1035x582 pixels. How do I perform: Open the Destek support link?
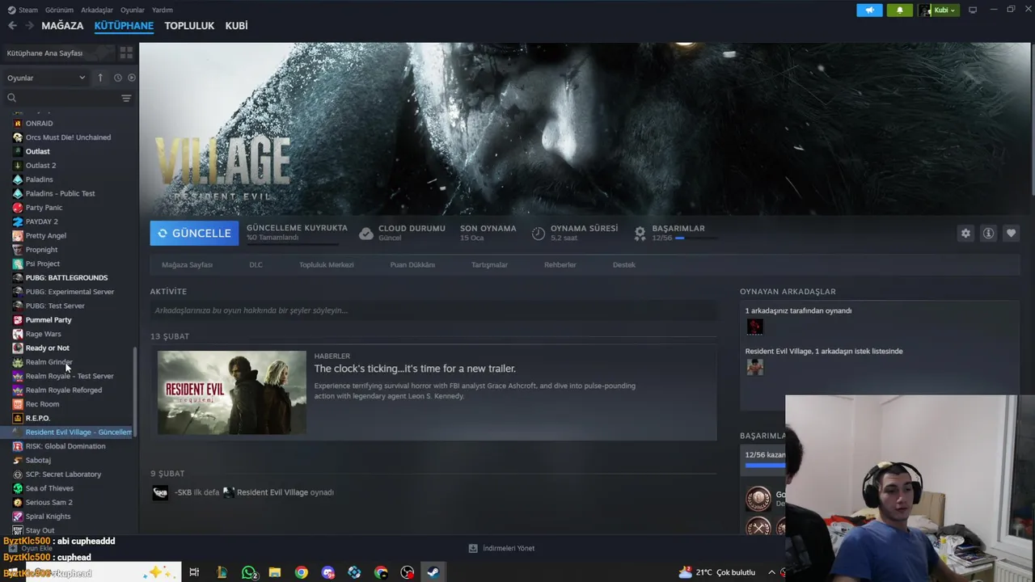623,264
